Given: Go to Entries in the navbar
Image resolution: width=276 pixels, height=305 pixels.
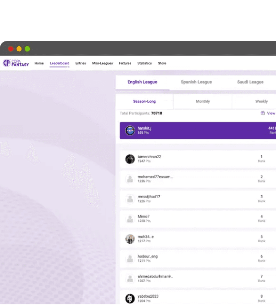Looking at the screenshot, I should pyautogui.click(x=81, y=63).
